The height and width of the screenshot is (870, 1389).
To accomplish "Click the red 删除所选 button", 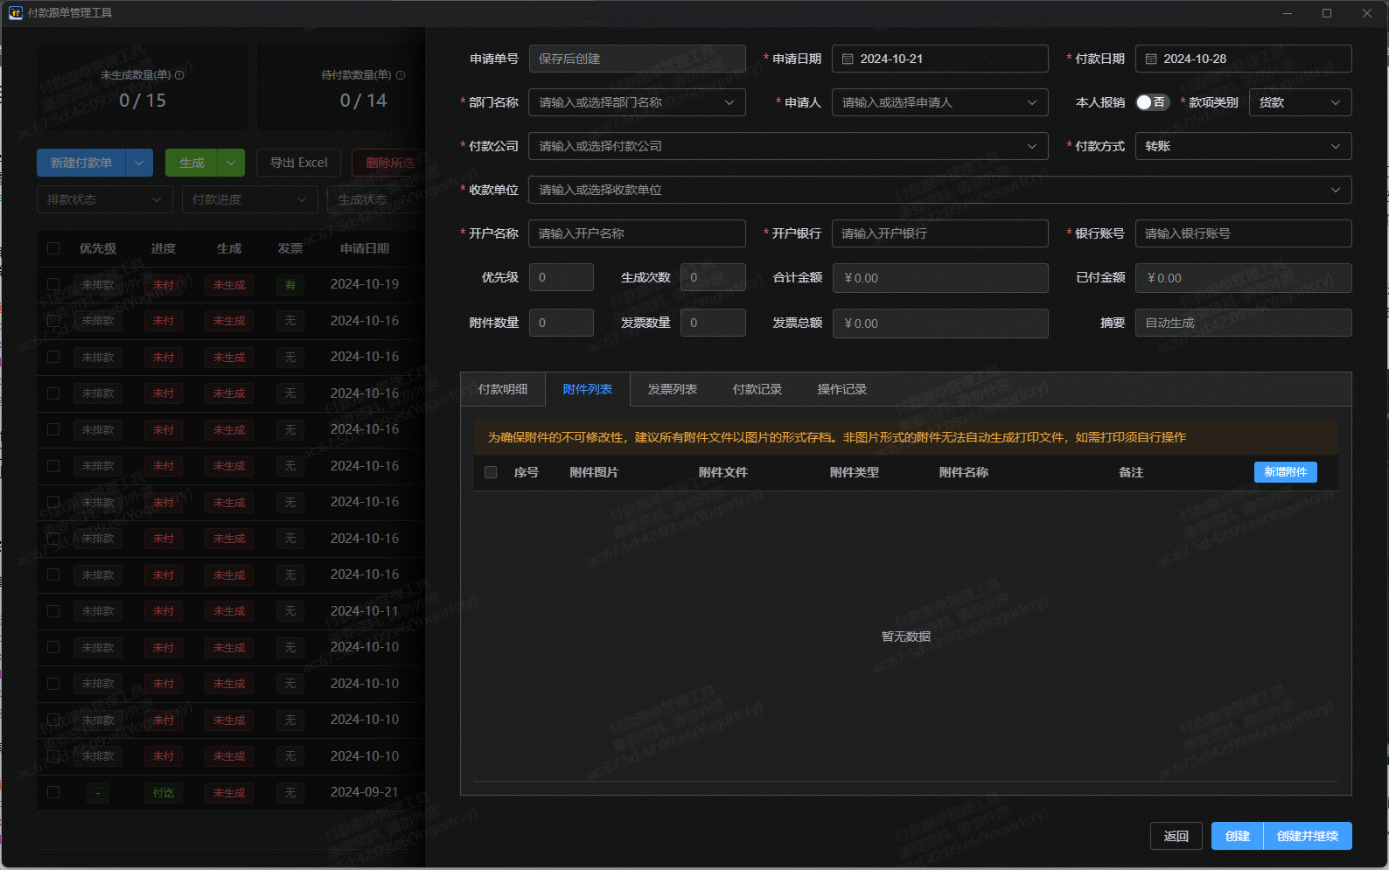I will click(x=389, y=163).
